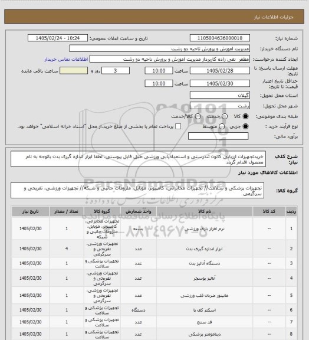The width and height of the screenshot is (309, 340).
Task: Select the نرم افزار بارف ورزشی row name
Action: (x=205, y=229)
